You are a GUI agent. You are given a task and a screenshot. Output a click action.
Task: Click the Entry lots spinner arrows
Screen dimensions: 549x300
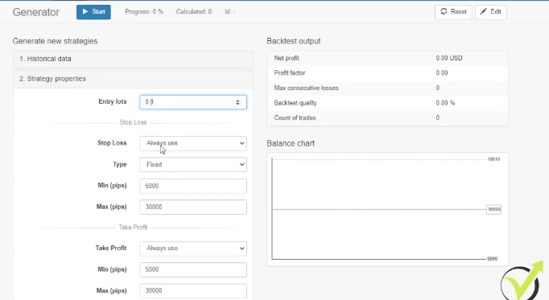click(x=237, y=102)
